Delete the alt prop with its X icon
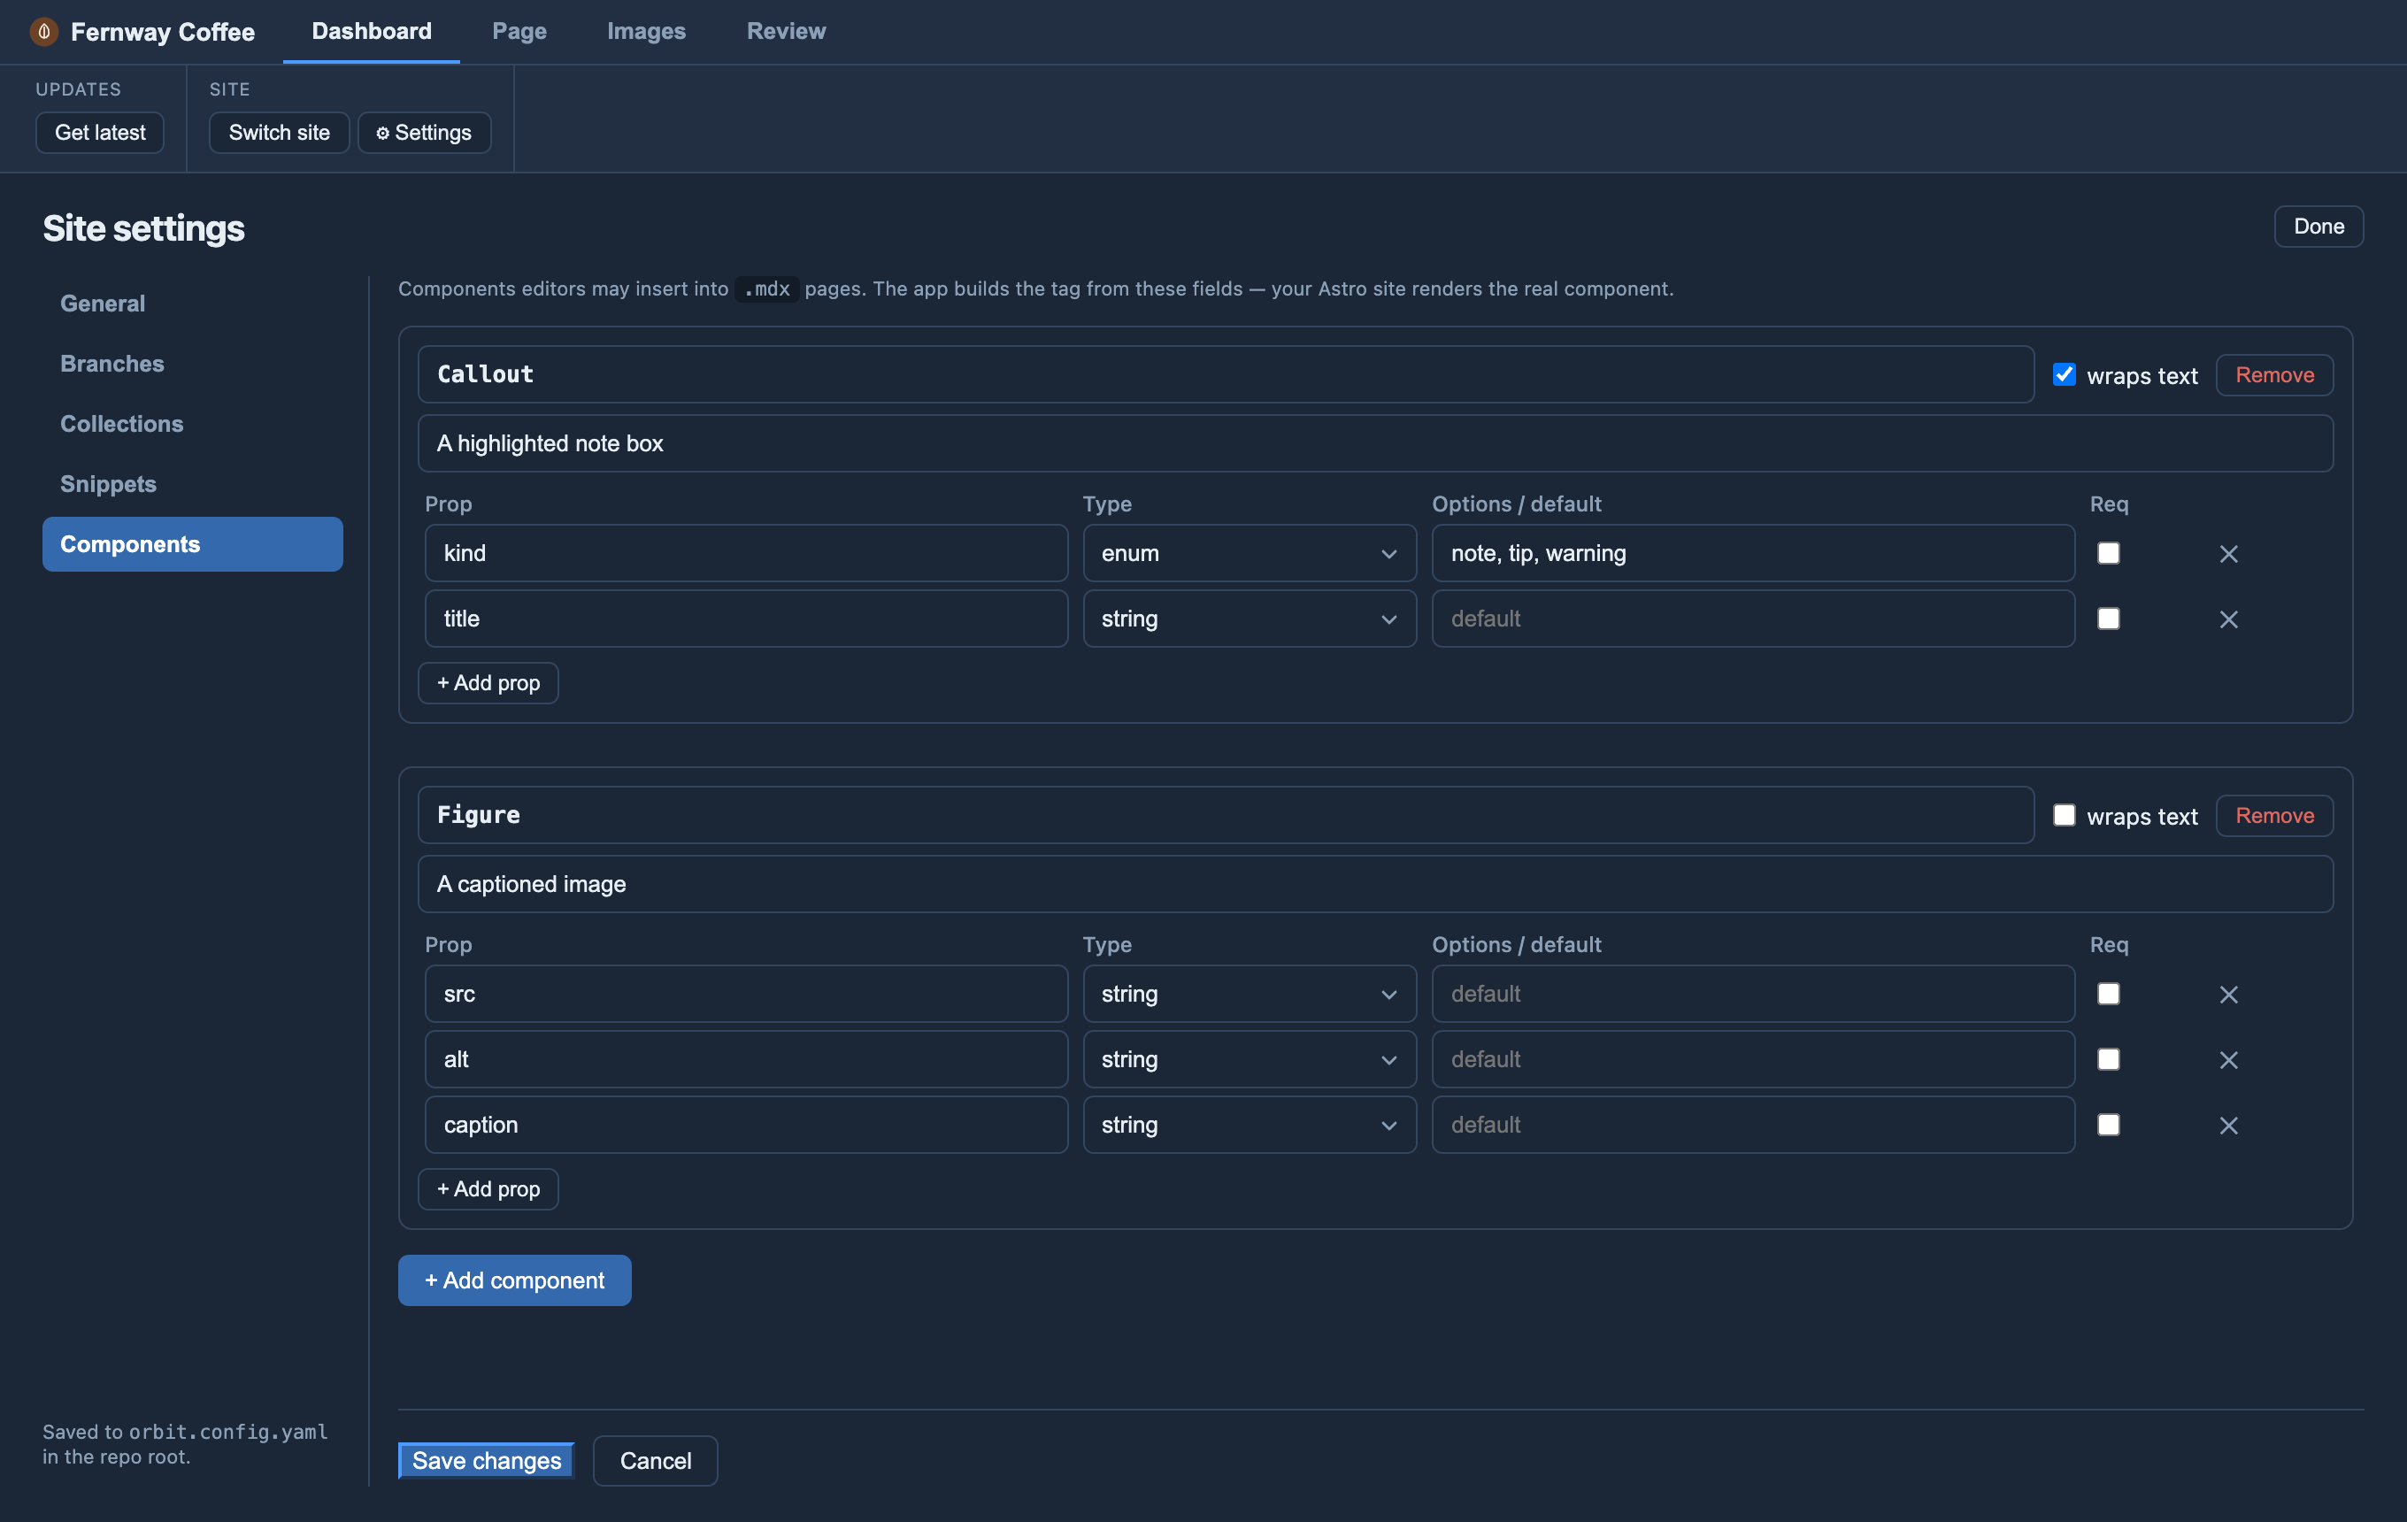Image resolution: width=2407 pixels, height=1522 pixels. click(2228, 1060)
